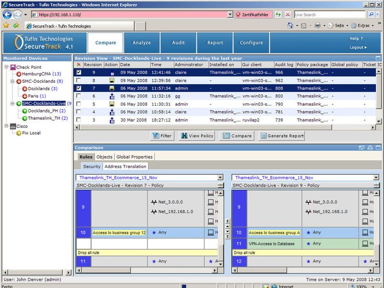This screenshot has width=384, height=288.
Task: Click the browser Home icon
Action: 290,25
